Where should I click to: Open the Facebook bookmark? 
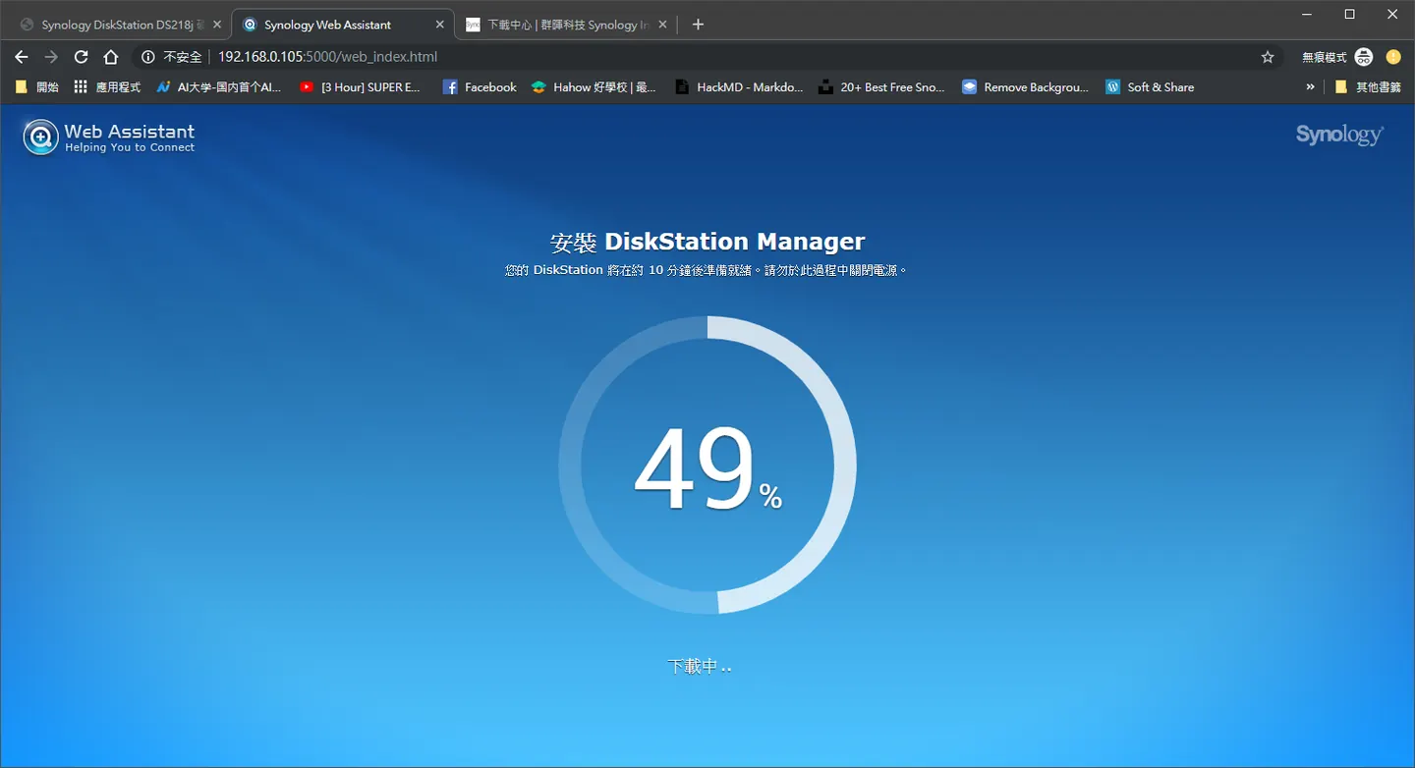[x=480, y=87]
